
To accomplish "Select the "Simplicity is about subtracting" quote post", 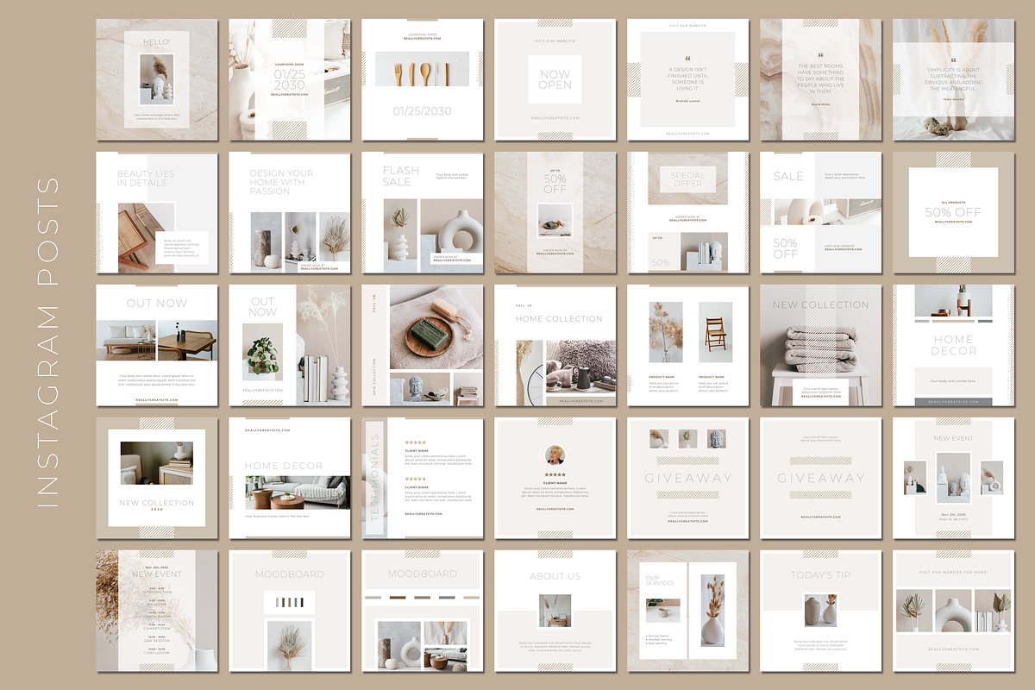I will pos(954,79).
